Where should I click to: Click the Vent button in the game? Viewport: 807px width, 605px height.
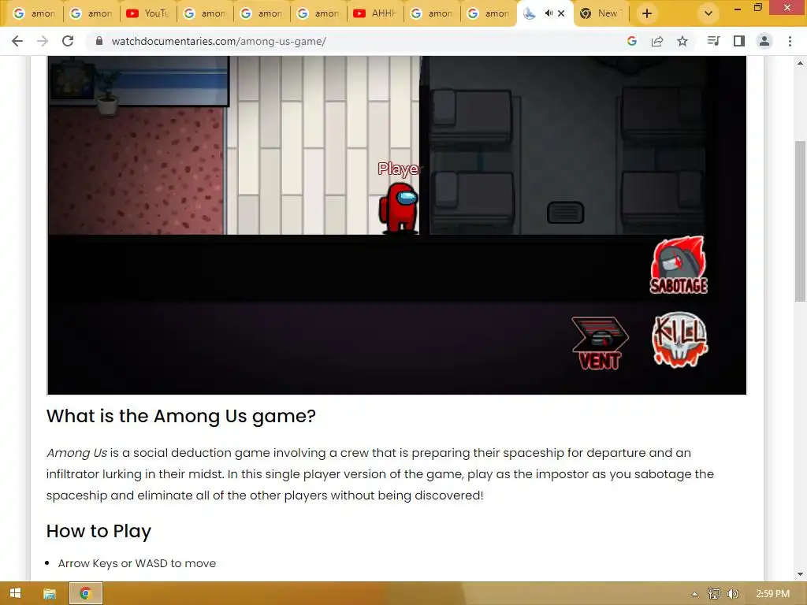[x=600, y=343]
